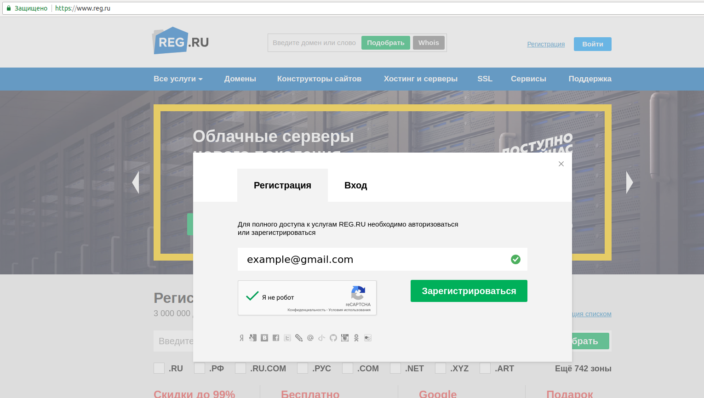Sign up with the Odnoklassniki icon
704x398 pixels.
(356, 338)
